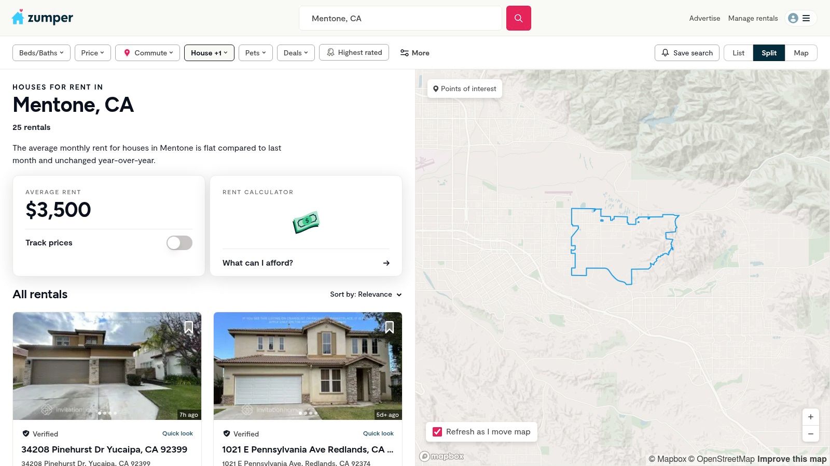Click the Zumper home logo
Screen dimensions: 830x466
click(42, 18)
